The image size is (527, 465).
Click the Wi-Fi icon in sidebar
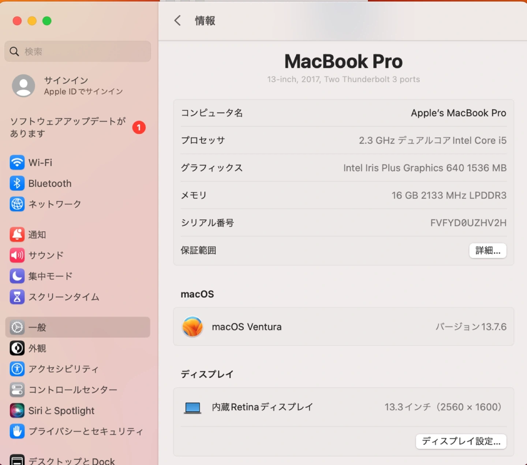pos(17,162)
